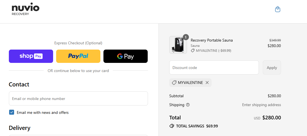This screenshot has width=307, height=136.
Task: Click the Recovery Portable Sauna product name
Action: 212,40
